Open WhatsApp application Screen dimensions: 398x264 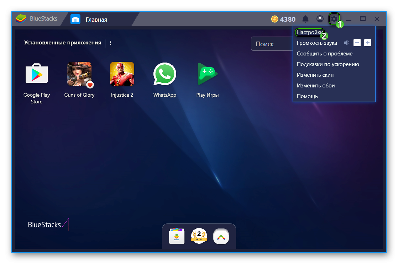tap(165, 74)
